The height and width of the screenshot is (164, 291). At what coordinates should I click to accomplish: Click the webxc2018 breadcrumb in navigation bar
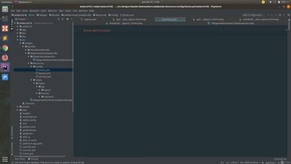click(x=19, y=15)
